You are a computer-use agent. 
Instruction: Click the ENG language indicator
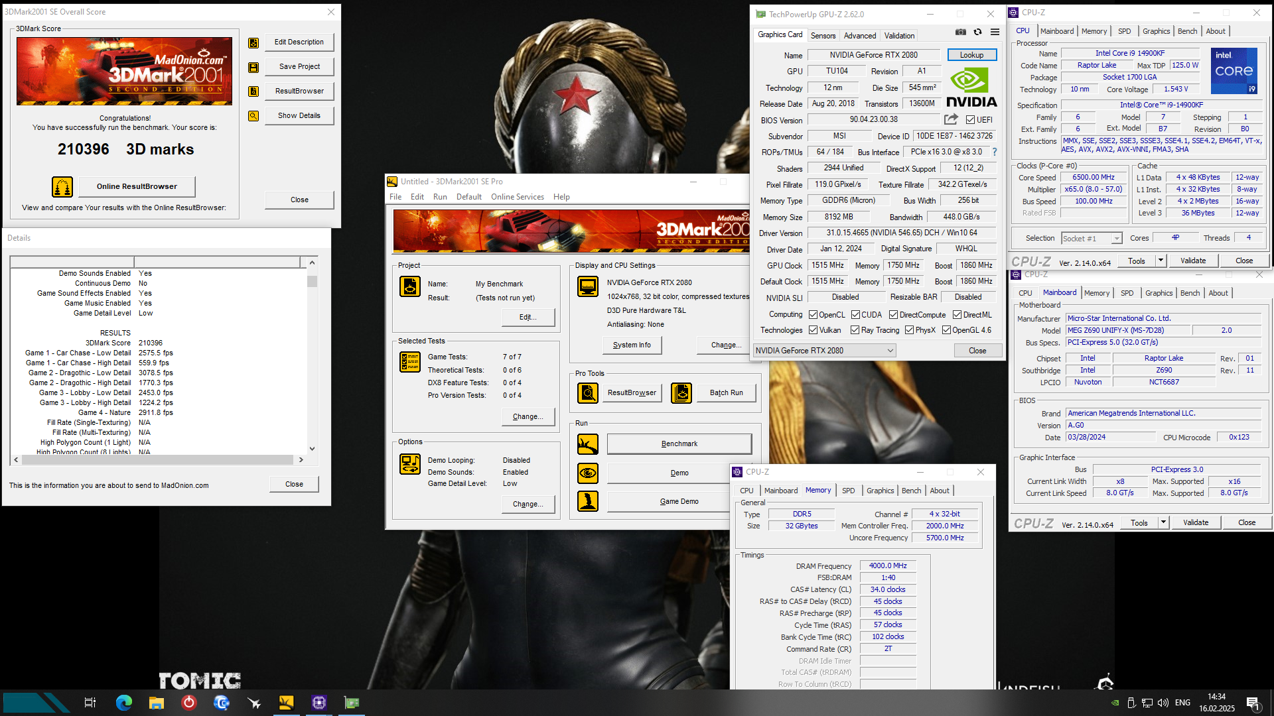point(1182,703)
